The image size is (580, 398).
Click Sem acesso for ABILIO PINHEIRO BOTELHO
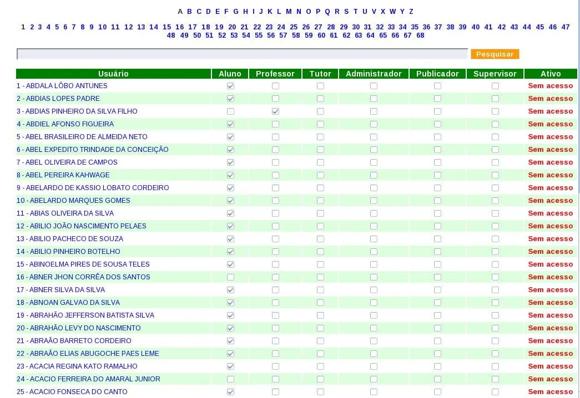click(x=551, y=252)
